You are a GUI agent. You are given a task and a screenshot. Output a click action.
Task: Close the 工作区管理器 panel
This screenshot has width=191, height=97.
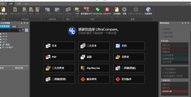click(27, 23)
